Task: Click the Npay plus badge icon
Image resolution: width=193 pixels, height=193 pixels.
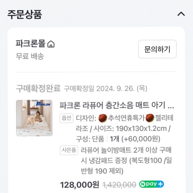Action: pyautogui.click(x=151, y=184)
